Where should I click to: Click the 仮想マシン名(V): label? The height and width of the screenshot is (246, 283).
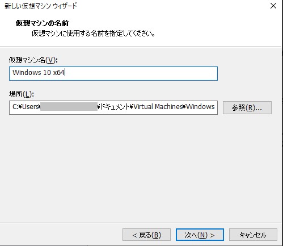pyautogui.click(x=33, y=60)
